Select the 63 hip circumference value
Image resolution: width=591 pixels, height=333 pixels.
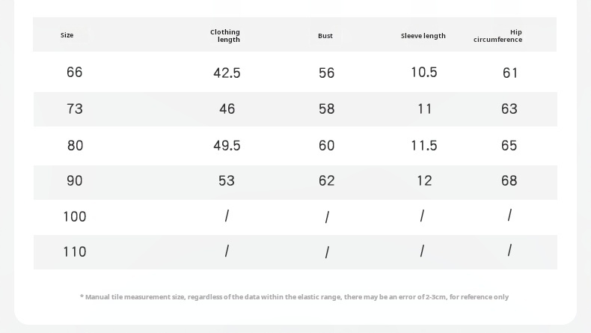pyautogui.click(x=509, y=109)
